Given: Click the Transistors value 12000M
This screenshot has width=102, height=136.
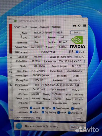Looking at the screenshot, I should point(63,47).
